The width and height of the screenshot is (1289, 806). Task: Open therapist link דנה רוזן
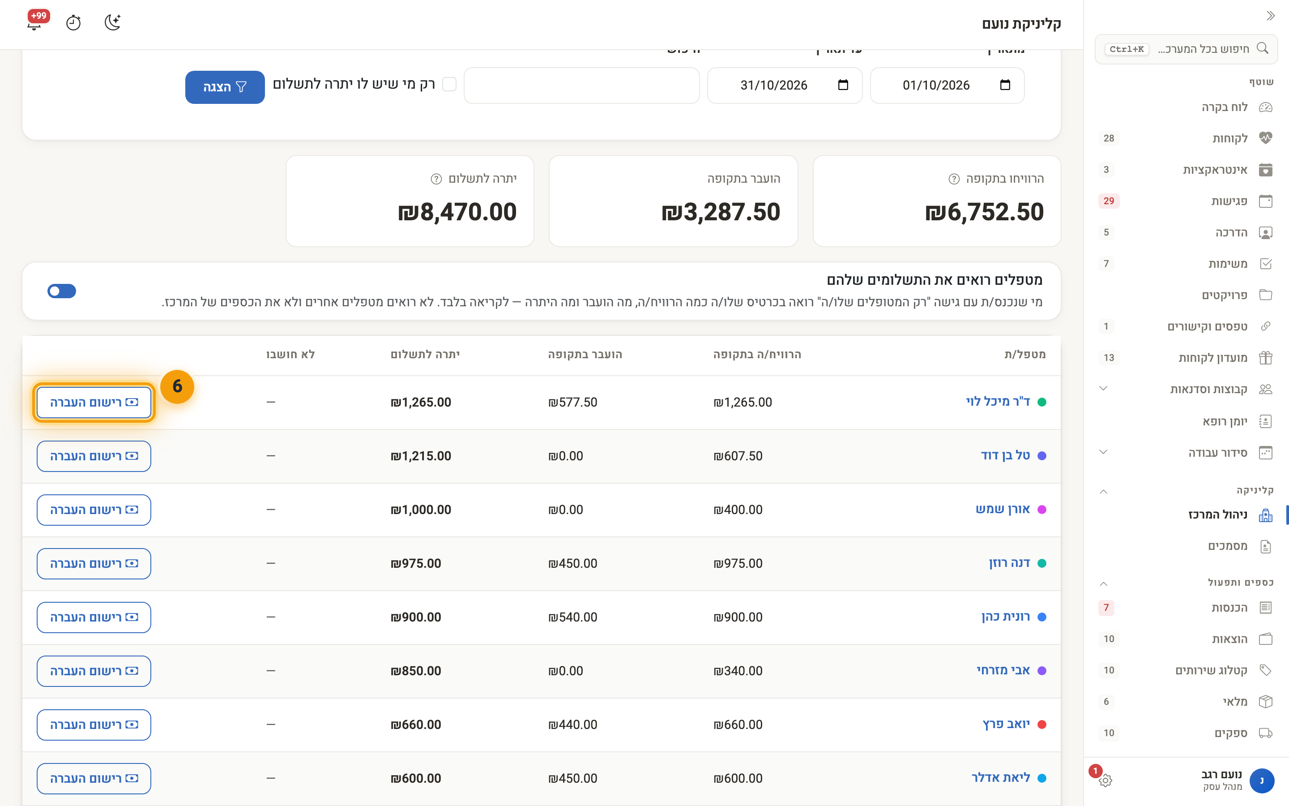(x=1009, y=563)
